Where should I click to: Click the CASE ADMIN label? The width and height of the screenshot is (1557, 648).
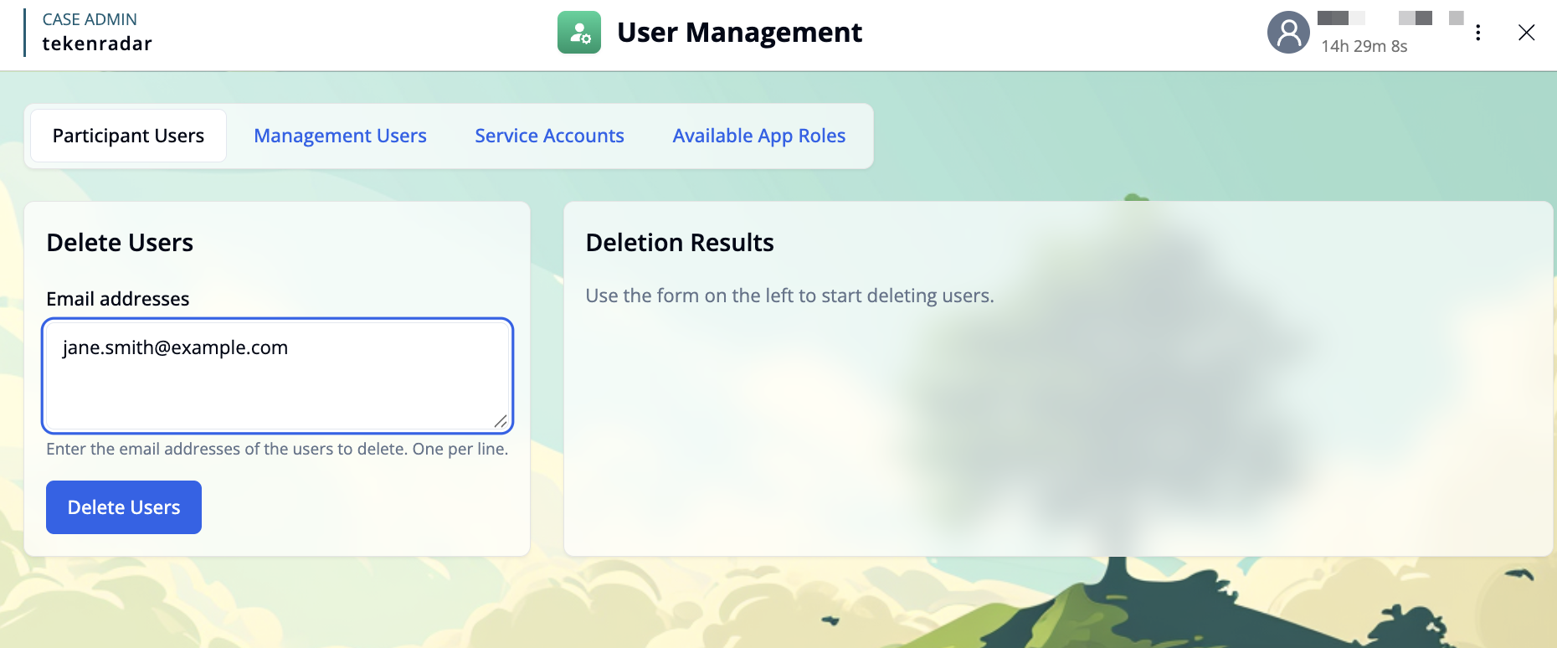pos(90,19)
